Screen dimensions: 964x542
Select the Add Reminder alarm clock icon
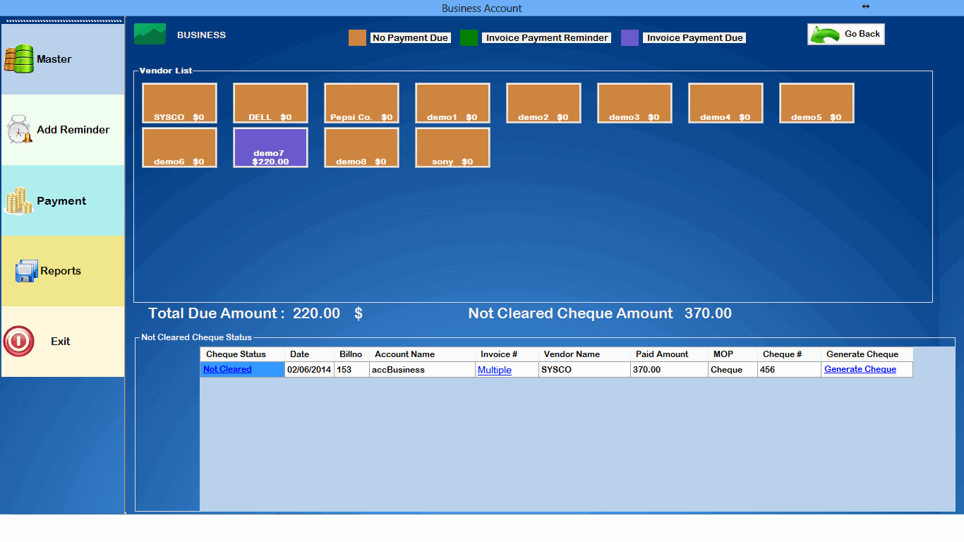(18, 130)
